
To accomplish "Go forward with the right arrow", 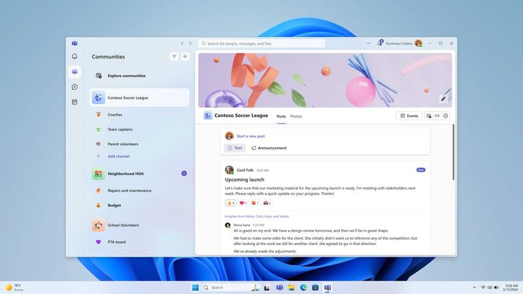I will [190, 43].
